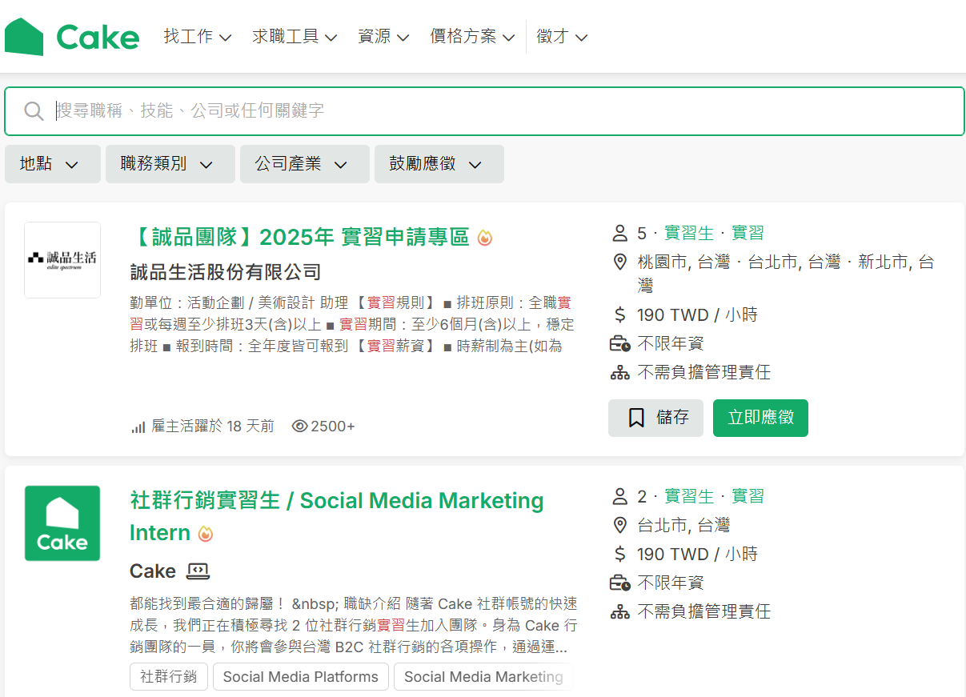
Task: Open the 找工作 navigation menu
Action: 198,37
